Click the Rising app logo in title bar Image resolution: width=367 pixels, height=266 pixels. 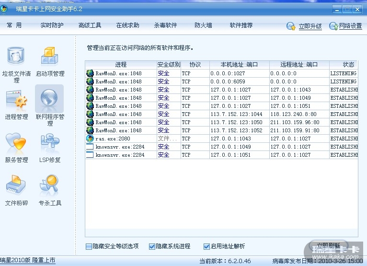click(3, 9)
